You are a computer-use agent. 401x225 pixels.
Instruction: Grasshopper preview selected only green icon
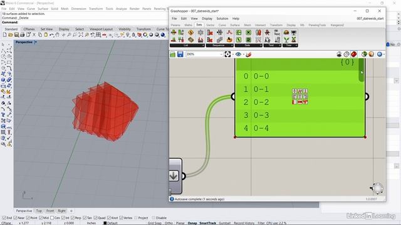(x=364, y=54)
